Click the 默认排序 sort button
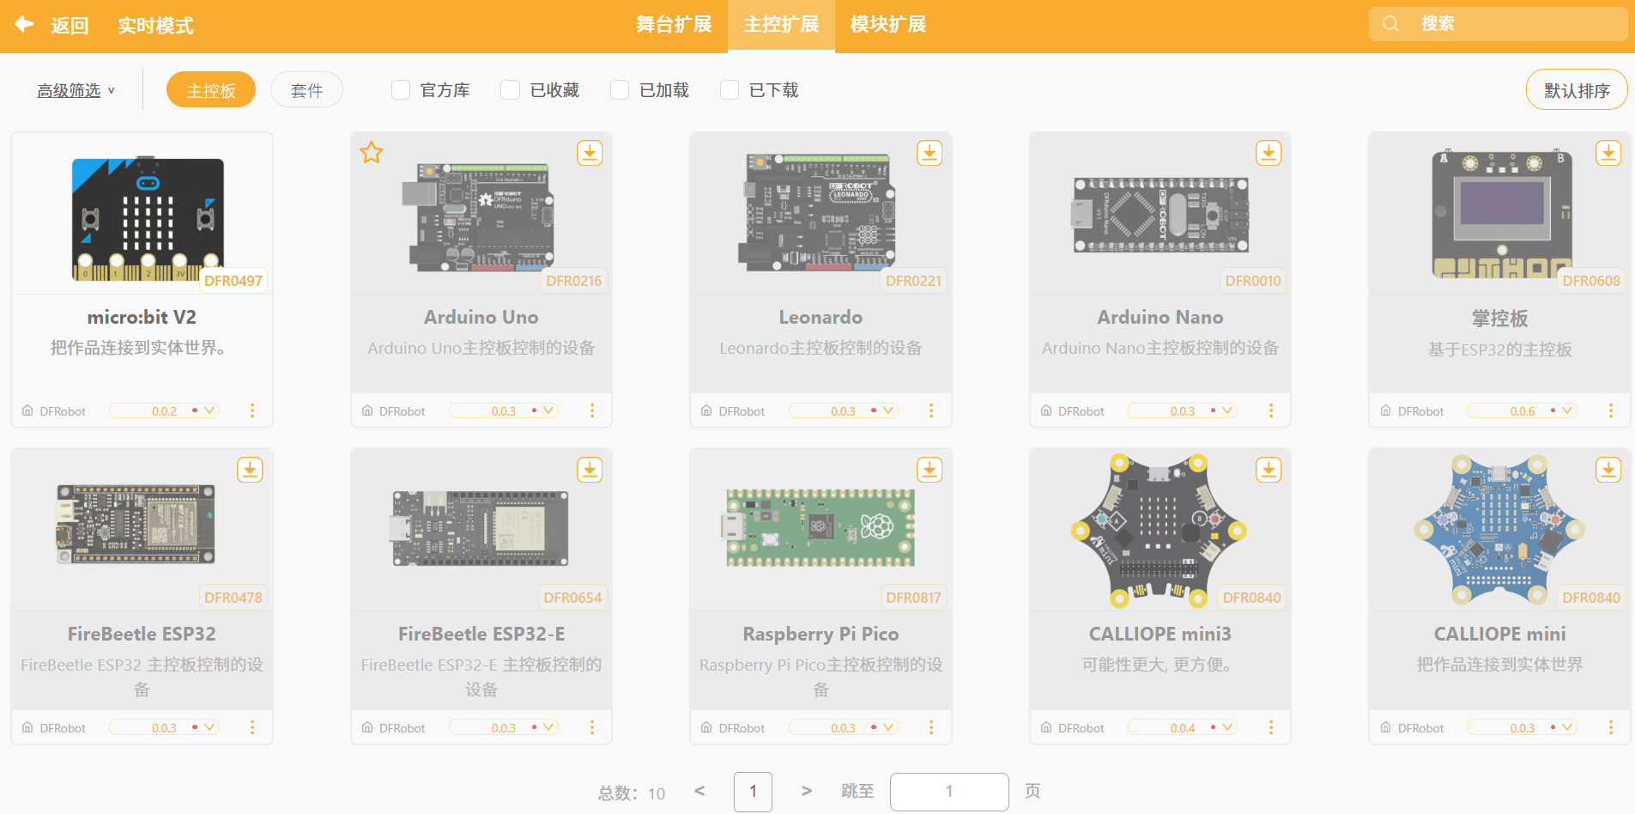 1577,90
